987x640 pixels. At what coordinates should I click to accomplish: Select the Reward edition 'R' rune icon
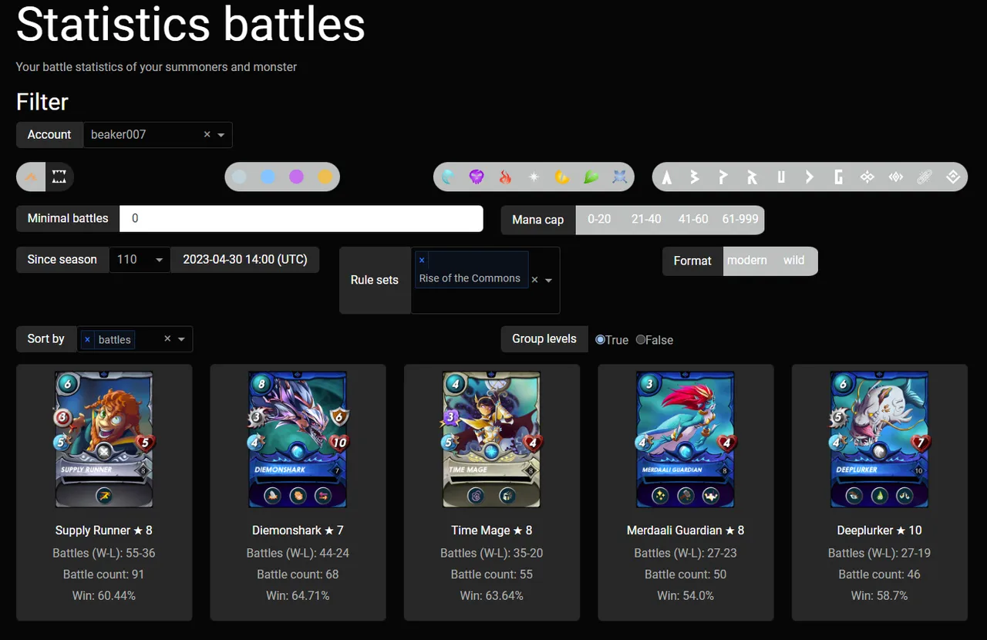752,177
